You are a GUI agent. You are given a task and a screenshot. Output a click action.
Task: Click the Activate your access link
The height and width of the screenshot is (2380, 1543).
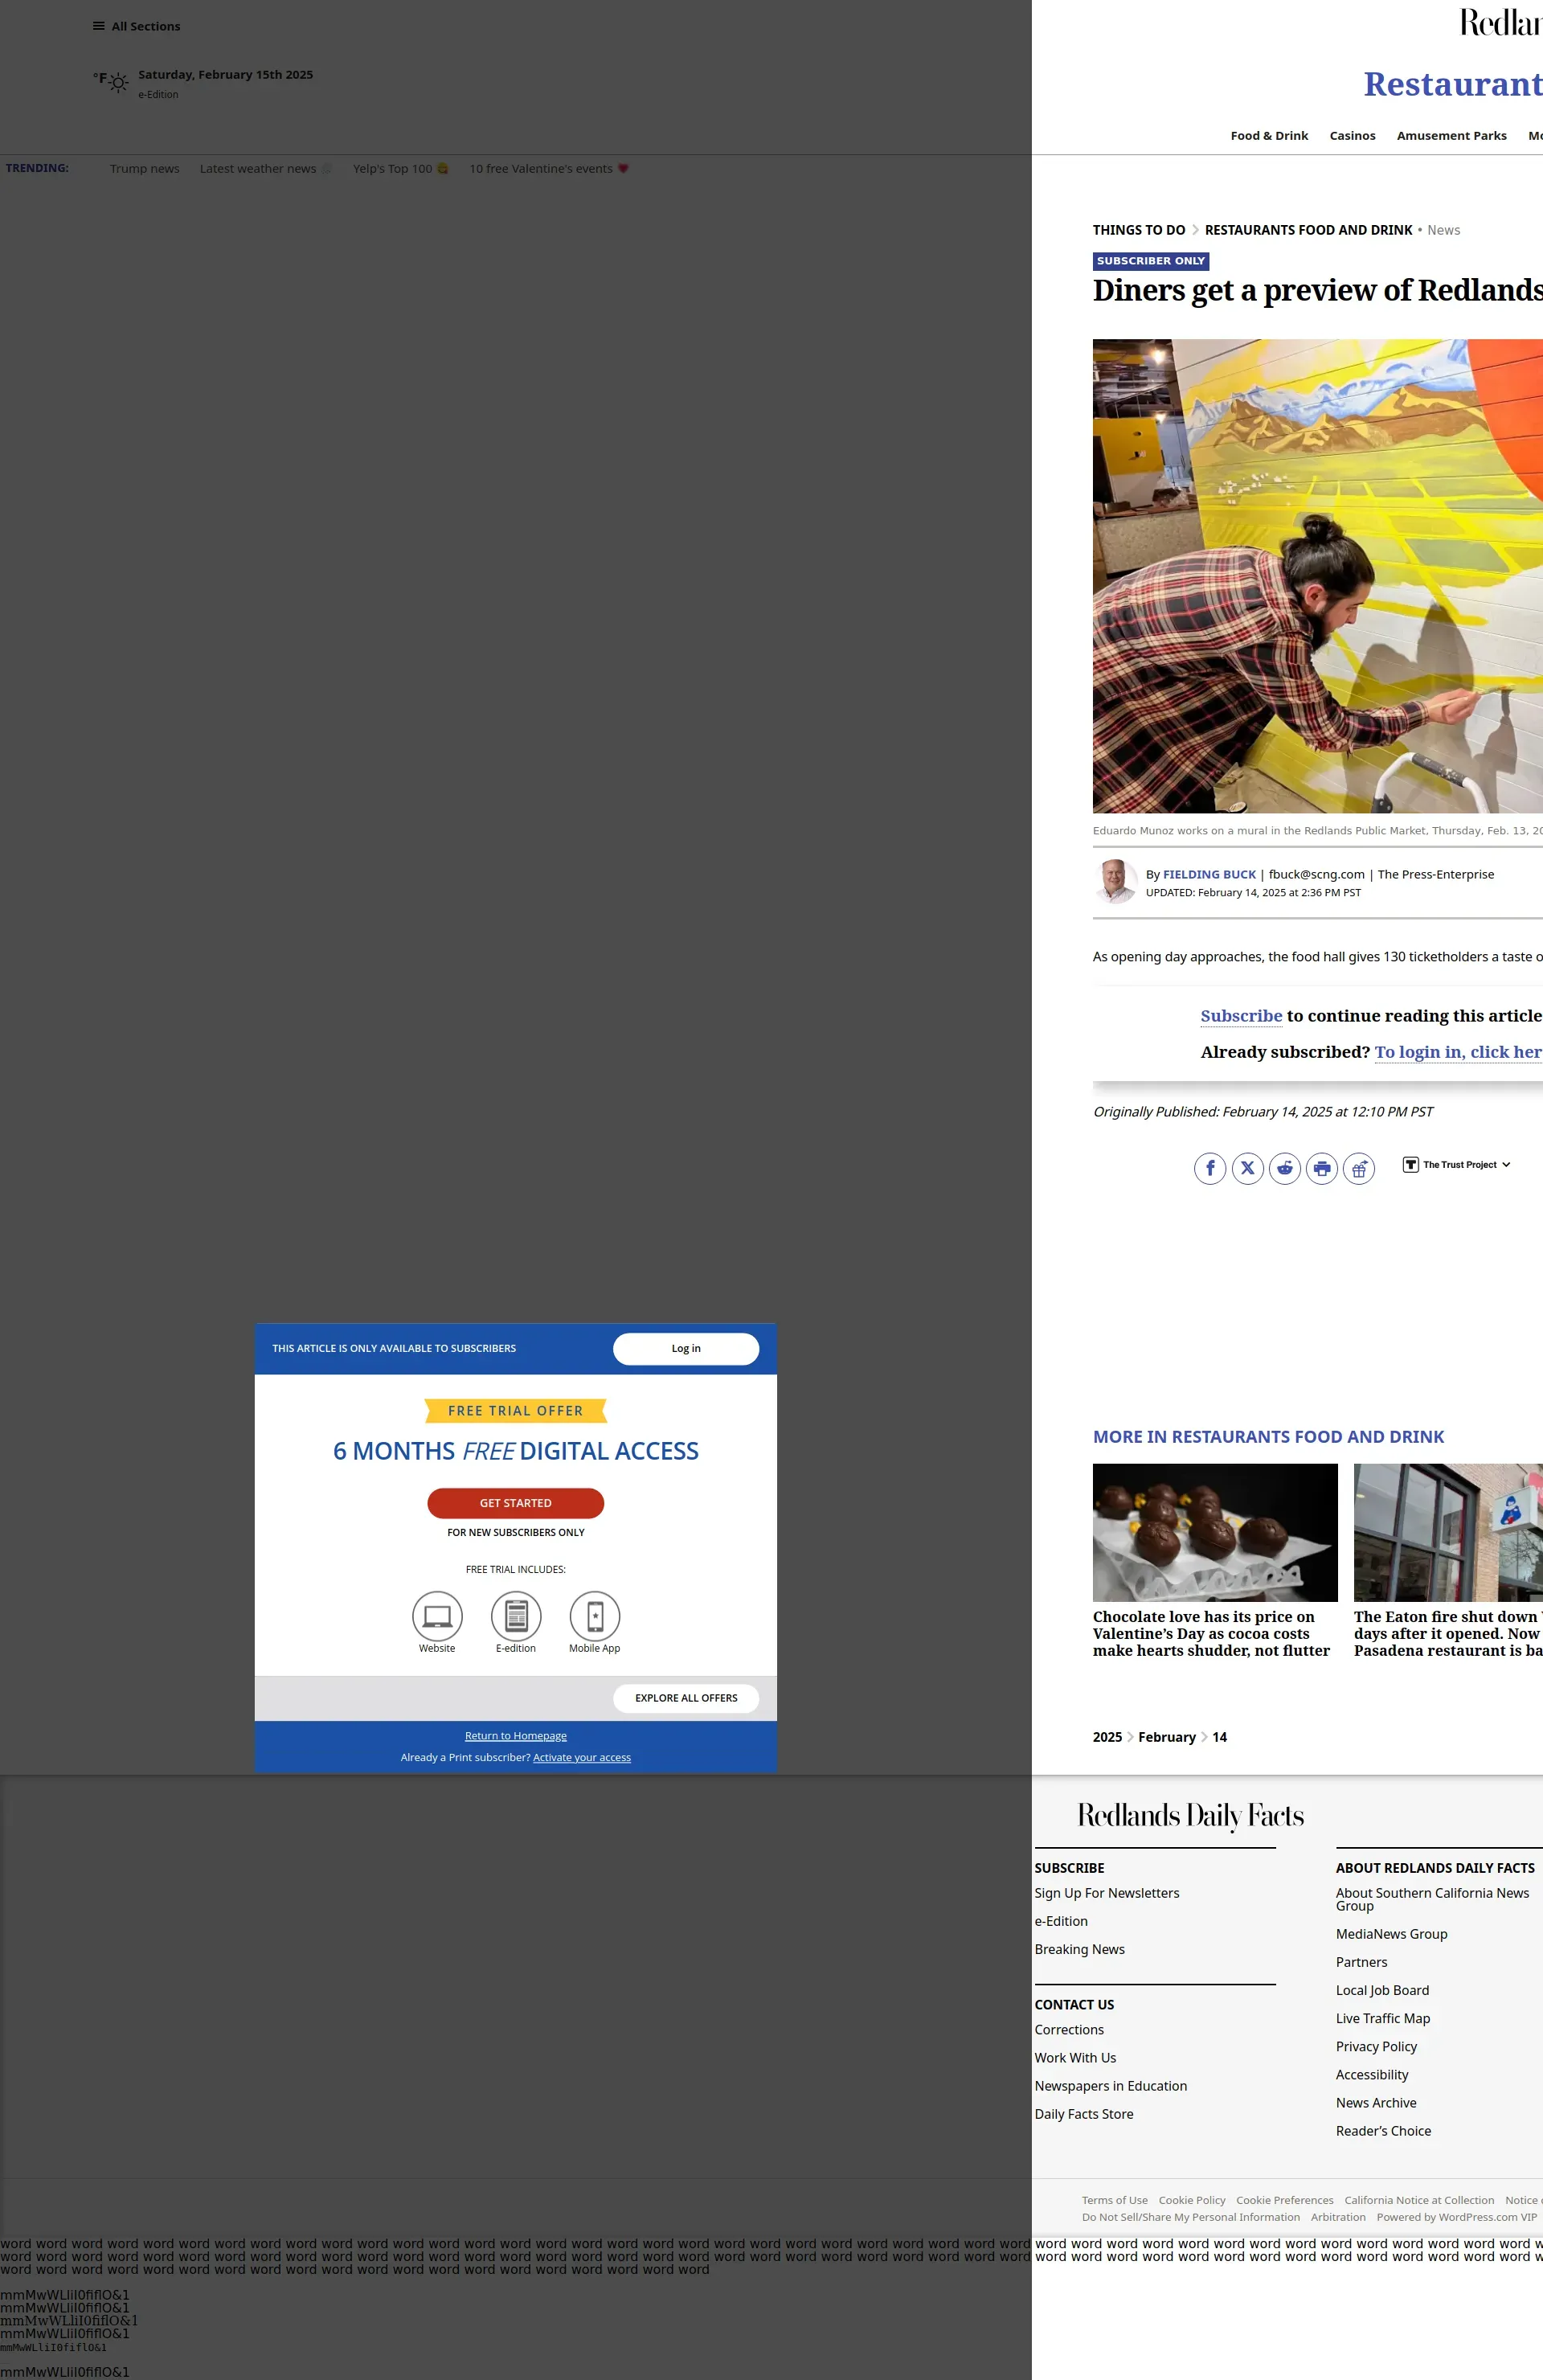pos(582,1758)
